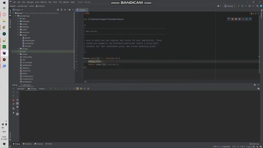Open the Problems tool window
The width and height of the screenshot is (263, 148).
(x=27, y=144)
